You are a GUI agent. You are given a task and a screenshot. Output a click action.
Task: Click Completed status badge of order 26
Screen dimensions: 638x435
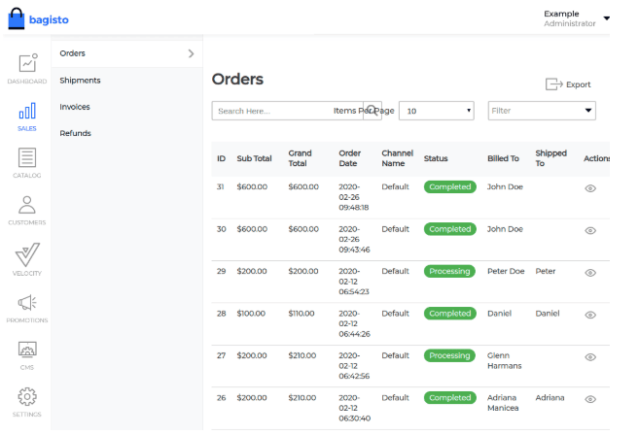(x=449, y=398)
